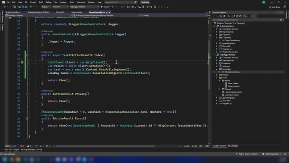Select Privacy.cshtml in Solution Explorer

(233, 86)
